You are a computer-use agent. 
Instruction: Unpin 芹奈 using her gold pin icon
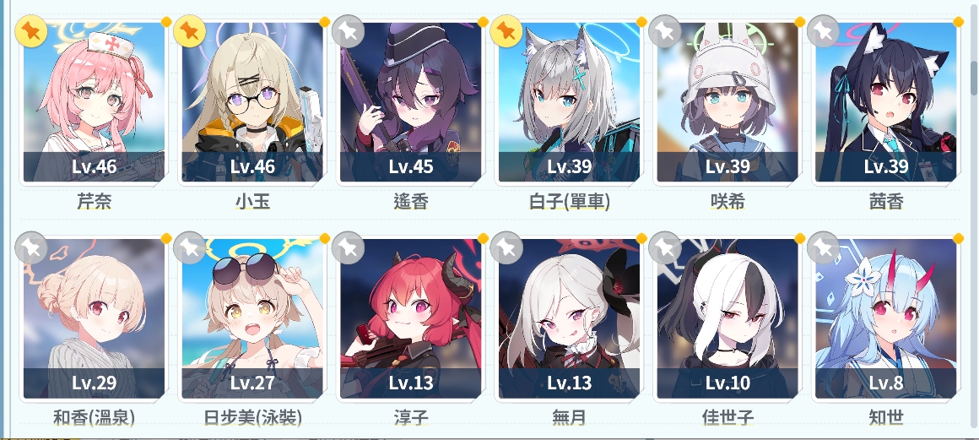click(31, 31)
